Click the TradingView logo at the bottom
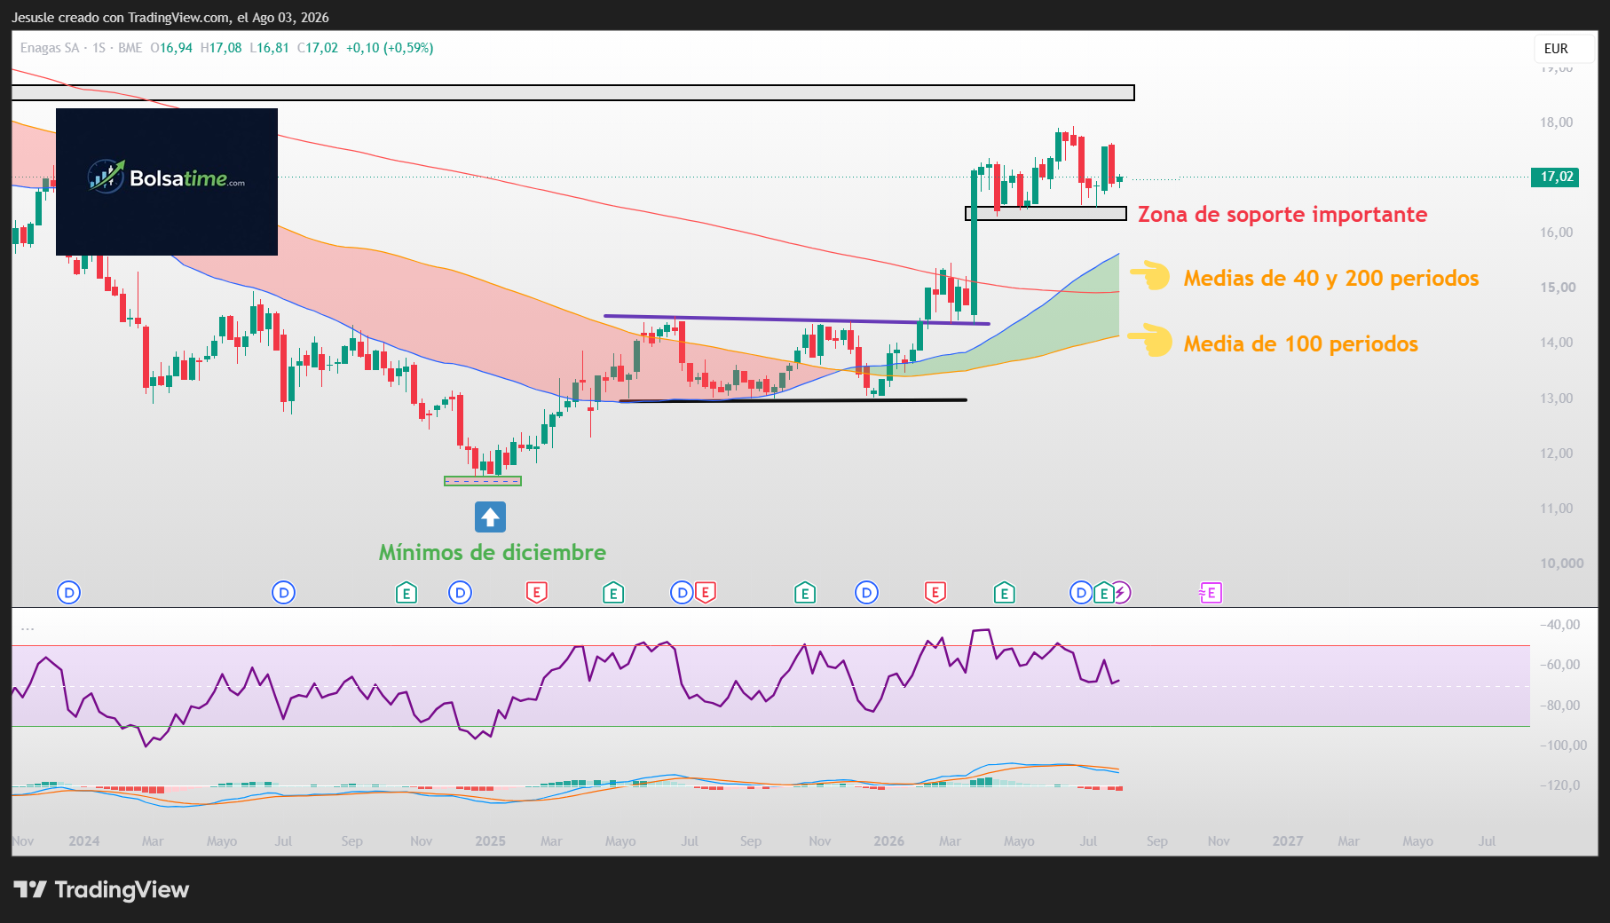Screen dimensions: 1610x923 click(x=101, y=889)
